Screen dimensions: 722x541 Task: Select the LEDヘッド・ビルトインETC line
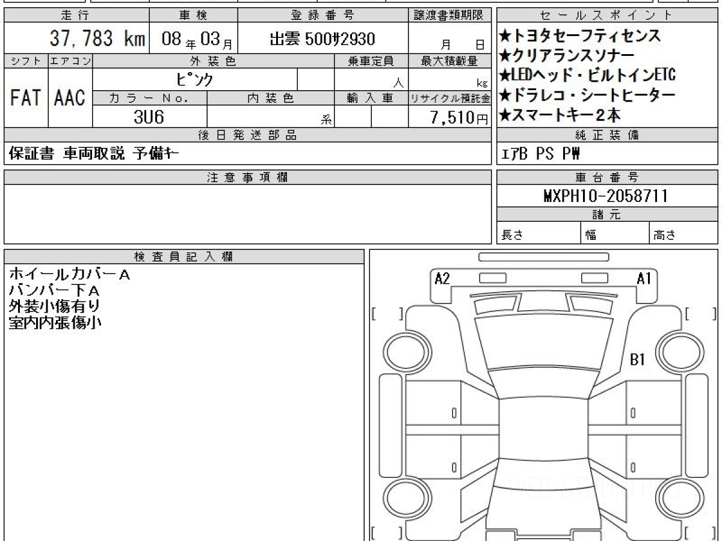[x=587, y=75]
